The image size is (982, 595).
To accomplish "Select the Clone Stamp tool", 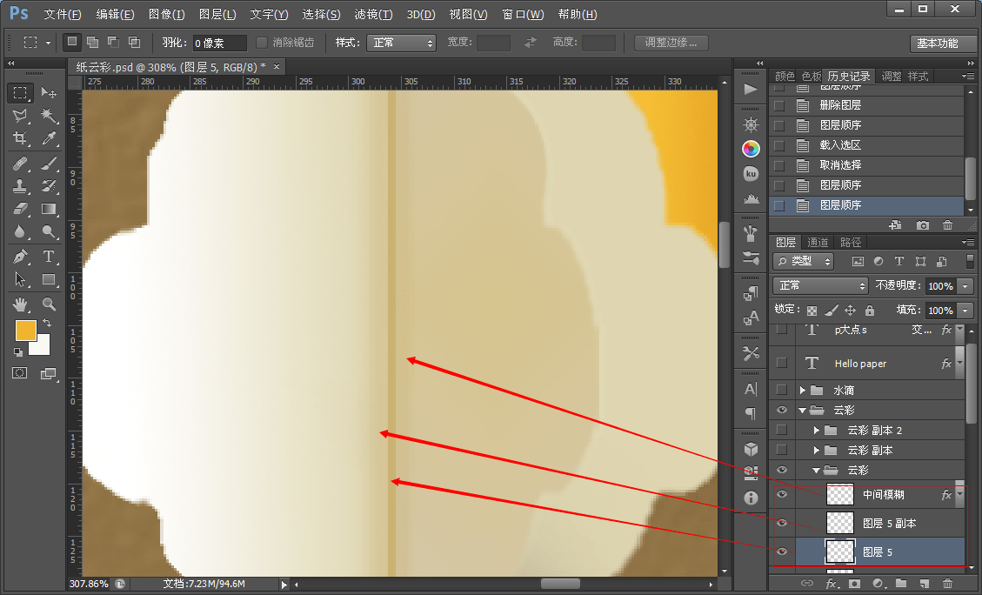I will click(20, 186).
